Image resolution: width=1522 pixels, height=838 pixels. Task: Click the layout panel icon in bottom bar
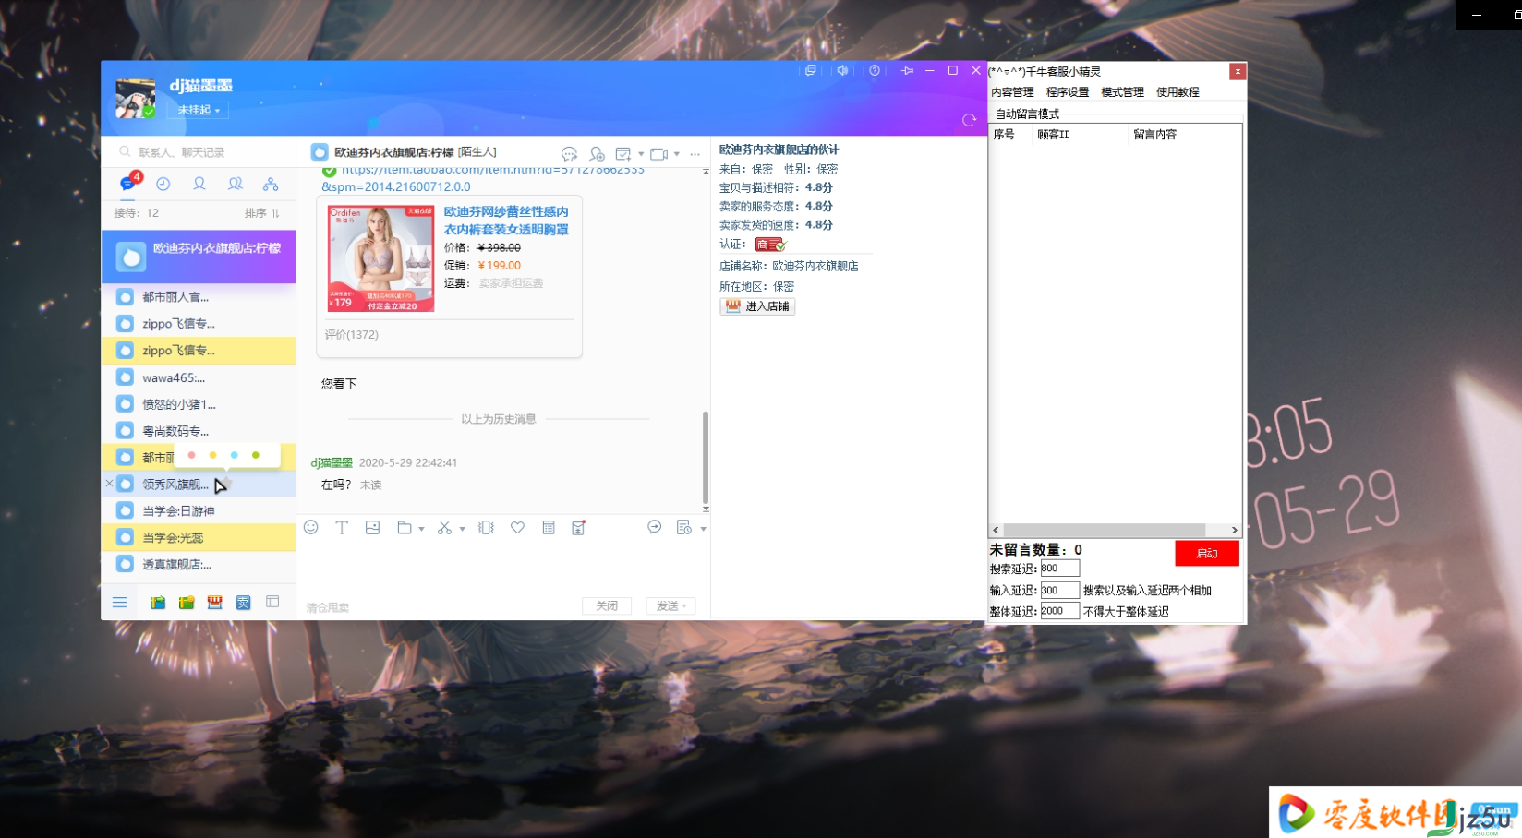(x=272, y=602)
